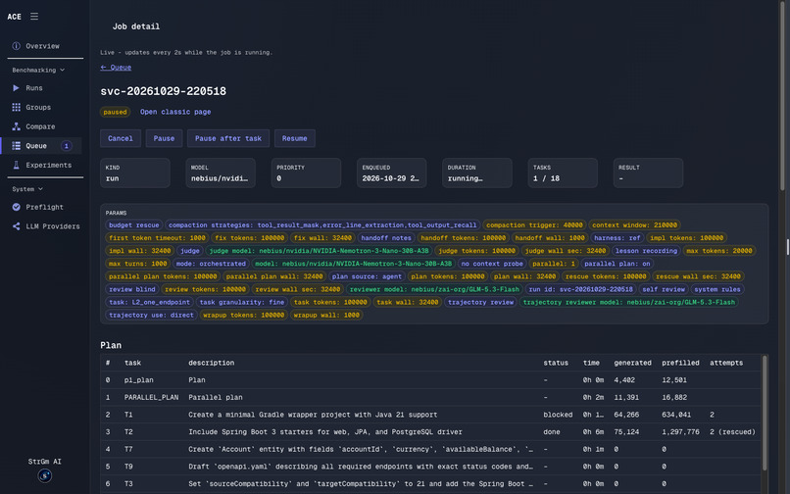
Task: Click the Duration running card
Action: (x=477, y=173)
